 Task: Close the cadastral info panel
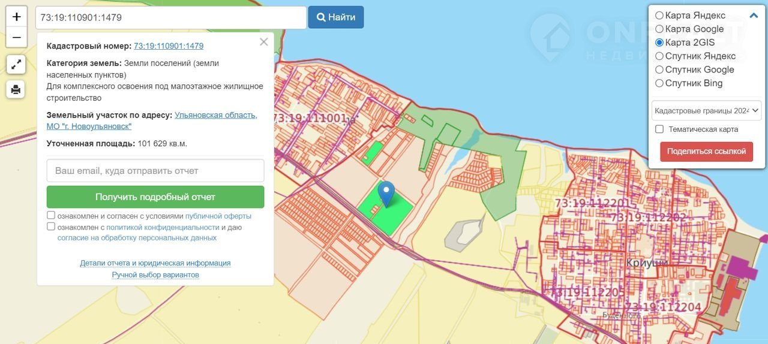[x=263, y=42]
